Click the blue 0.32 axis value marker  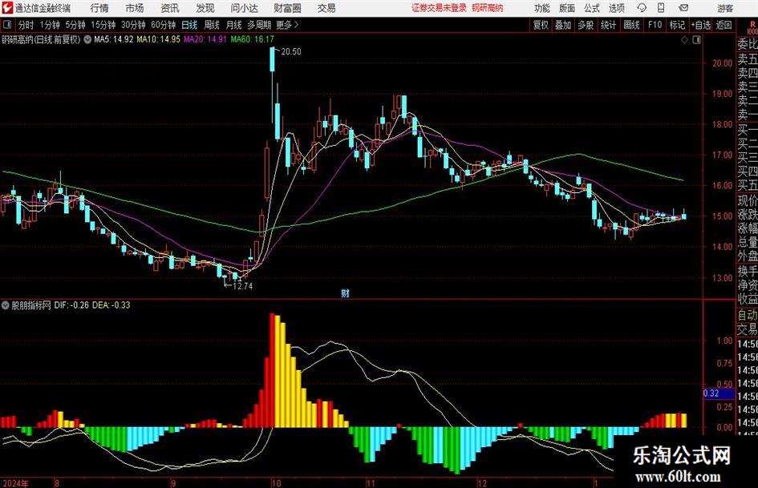[719, 393]
